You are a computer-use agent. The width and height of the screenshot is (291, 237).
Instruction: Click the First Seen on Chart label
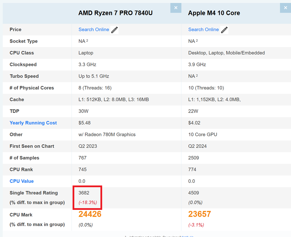coord(32,146)
